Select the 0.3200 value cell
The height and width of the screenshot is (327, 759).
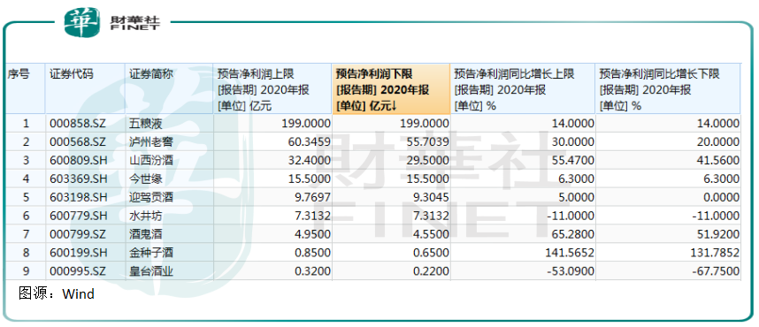272,272
